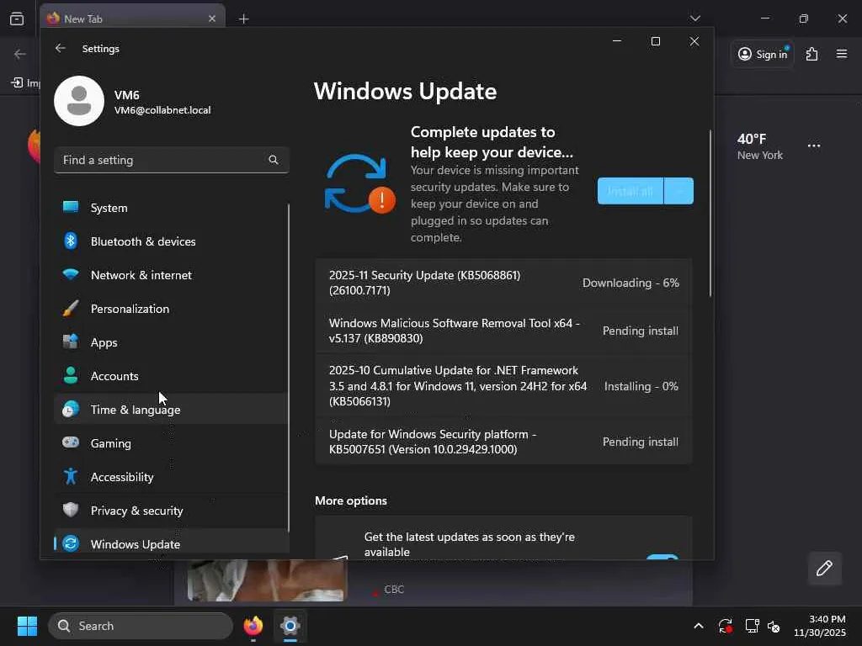Select Accessibility in settings sidebar
The image size is (862, 646).
[x=171, y=477]
